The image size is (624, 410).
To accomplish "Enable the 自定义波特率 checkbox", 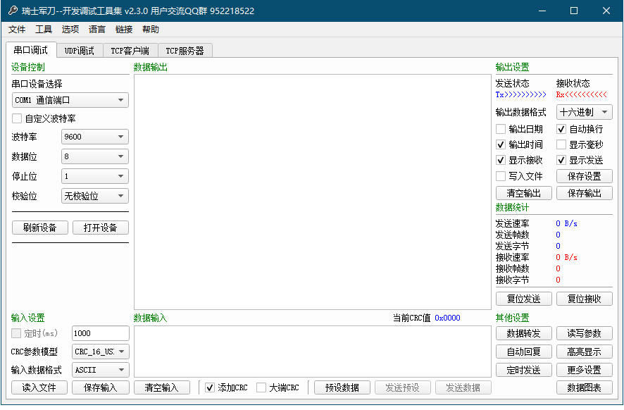I will click(17, 118).
